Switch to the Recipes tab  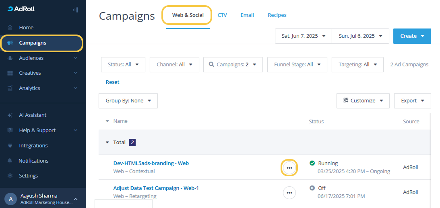pyautogui.click(x=277, y=15)
